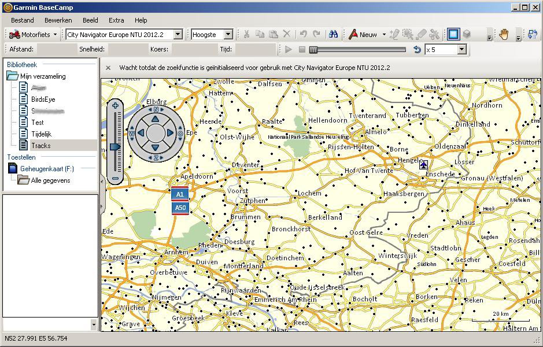Click the Toestellen section header

(21, 157)
